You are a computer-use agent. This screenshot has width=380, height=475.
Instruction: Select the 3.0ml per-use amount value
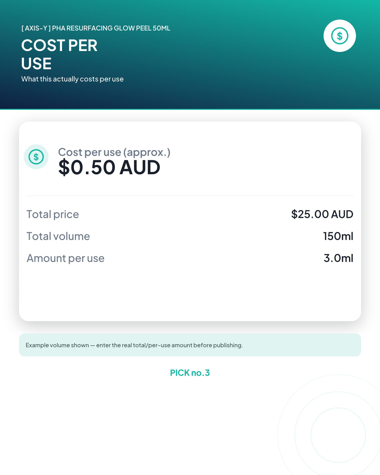(338, 258)
